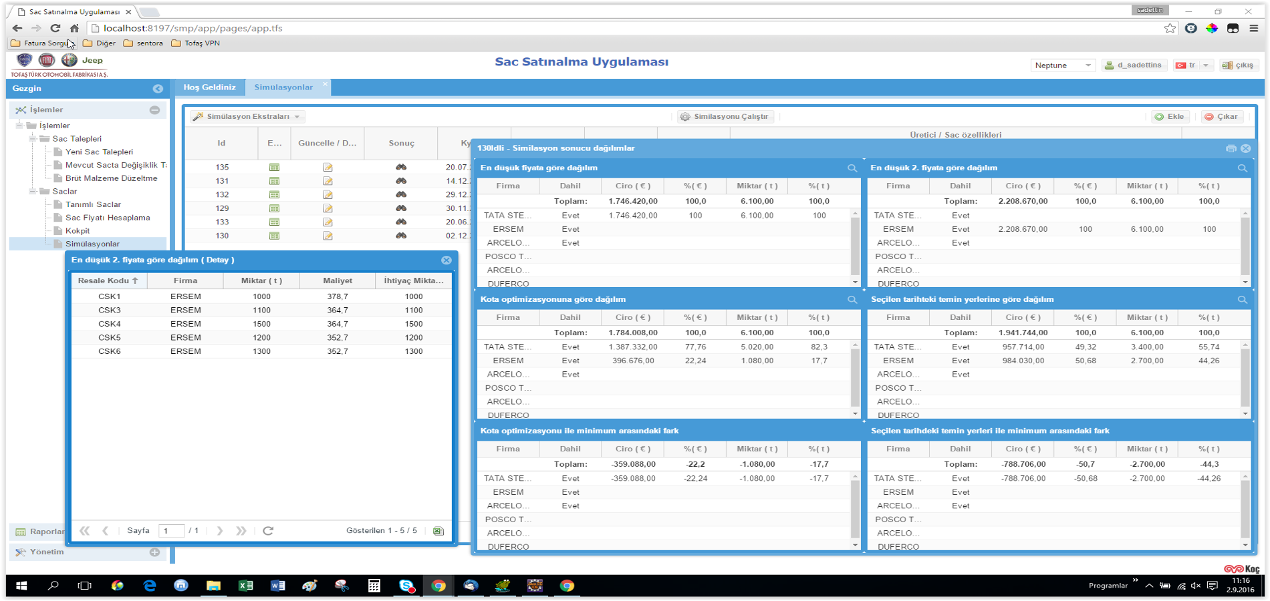Click binoculars result icon for simulation 135
The height and width of the screenshot is (601, 1270).
(x=401, y=167)
